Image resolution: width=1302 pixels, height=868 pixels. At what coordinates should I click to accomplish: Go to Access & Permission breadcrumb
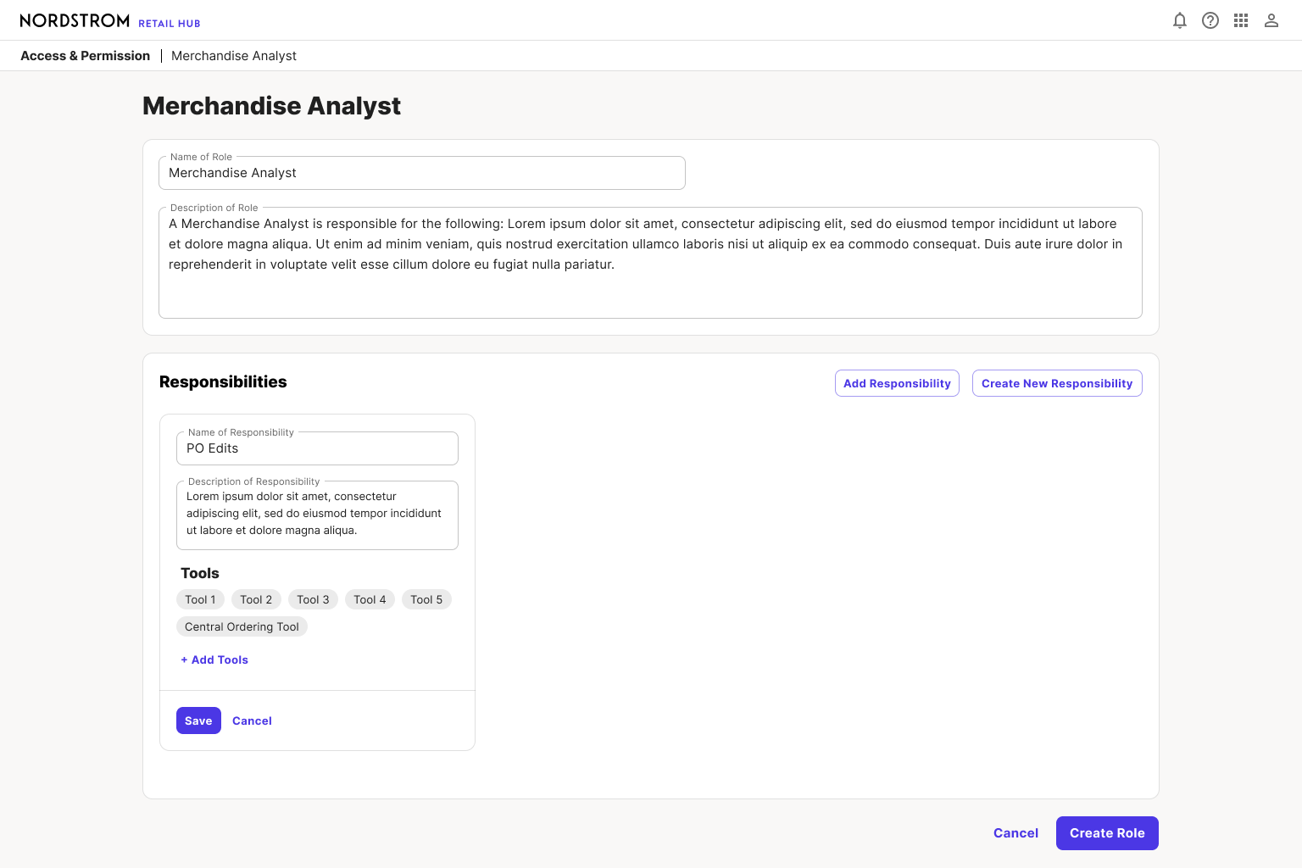coord(85,56)
